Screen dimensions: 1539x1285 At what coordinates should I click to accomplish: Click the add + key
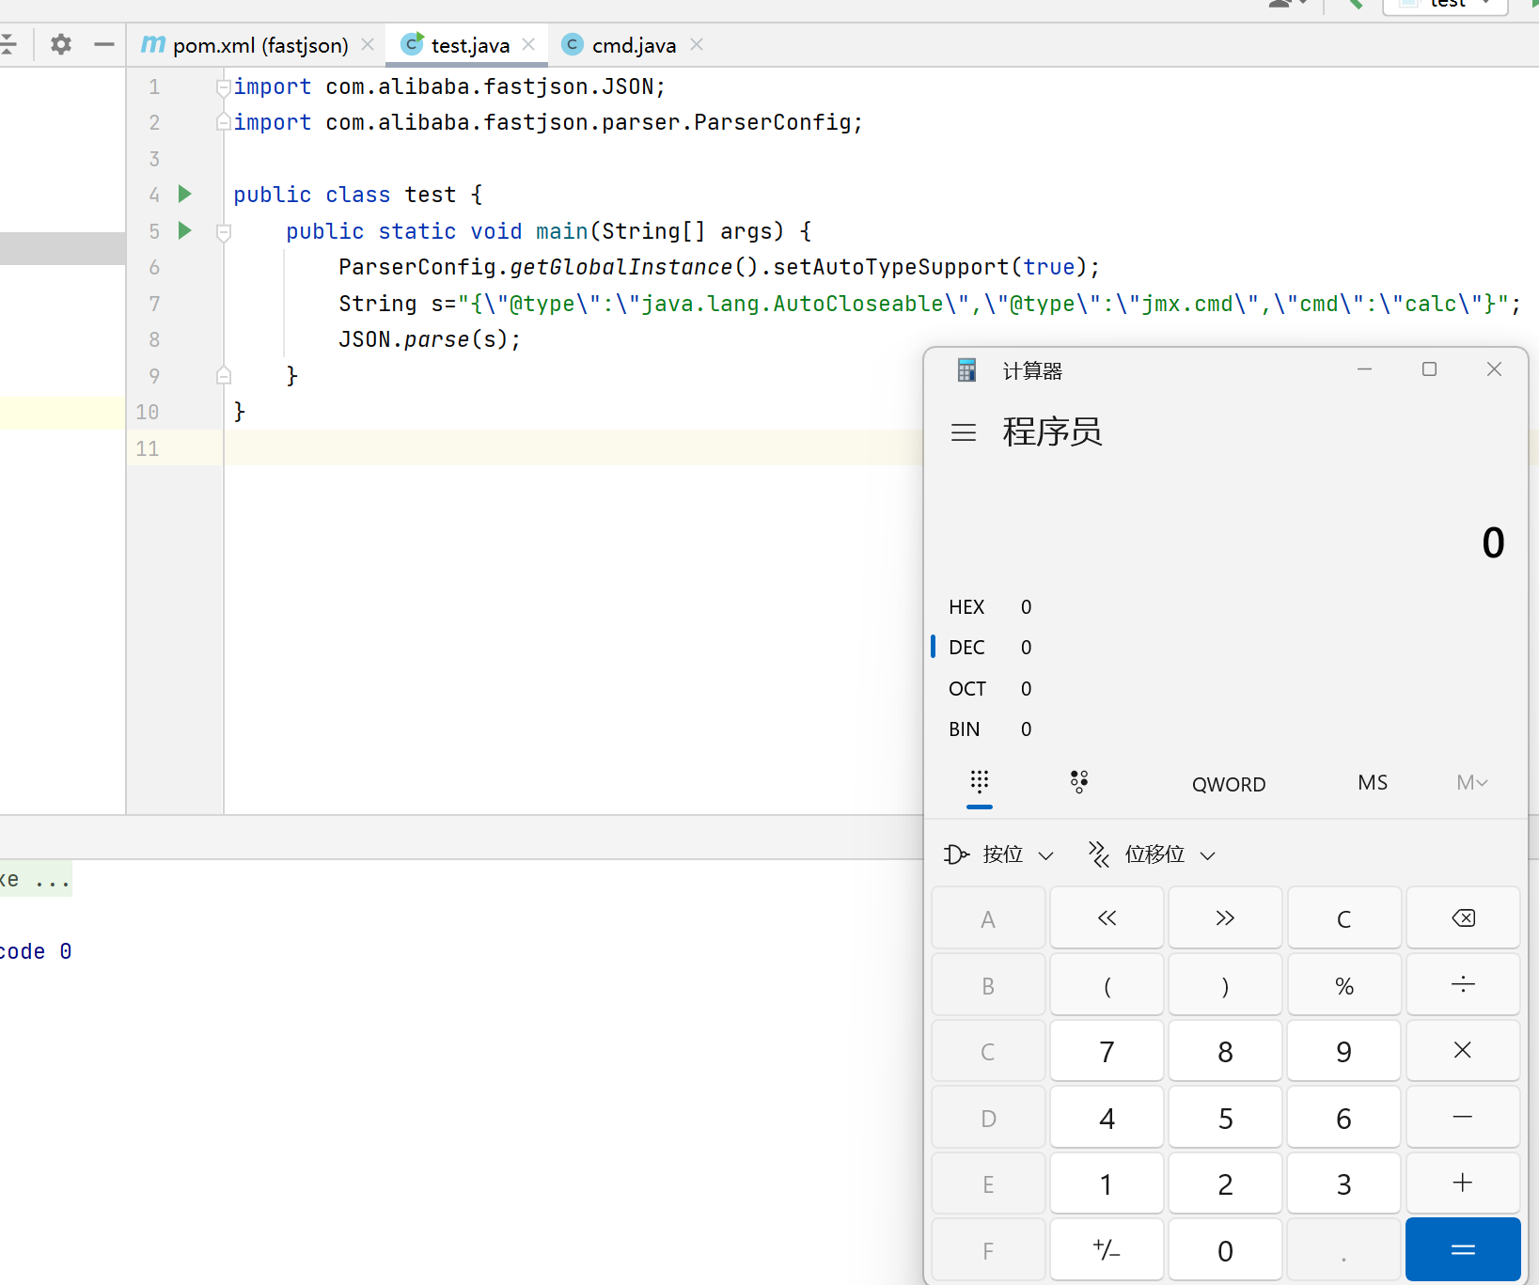coord(1463,1183)
